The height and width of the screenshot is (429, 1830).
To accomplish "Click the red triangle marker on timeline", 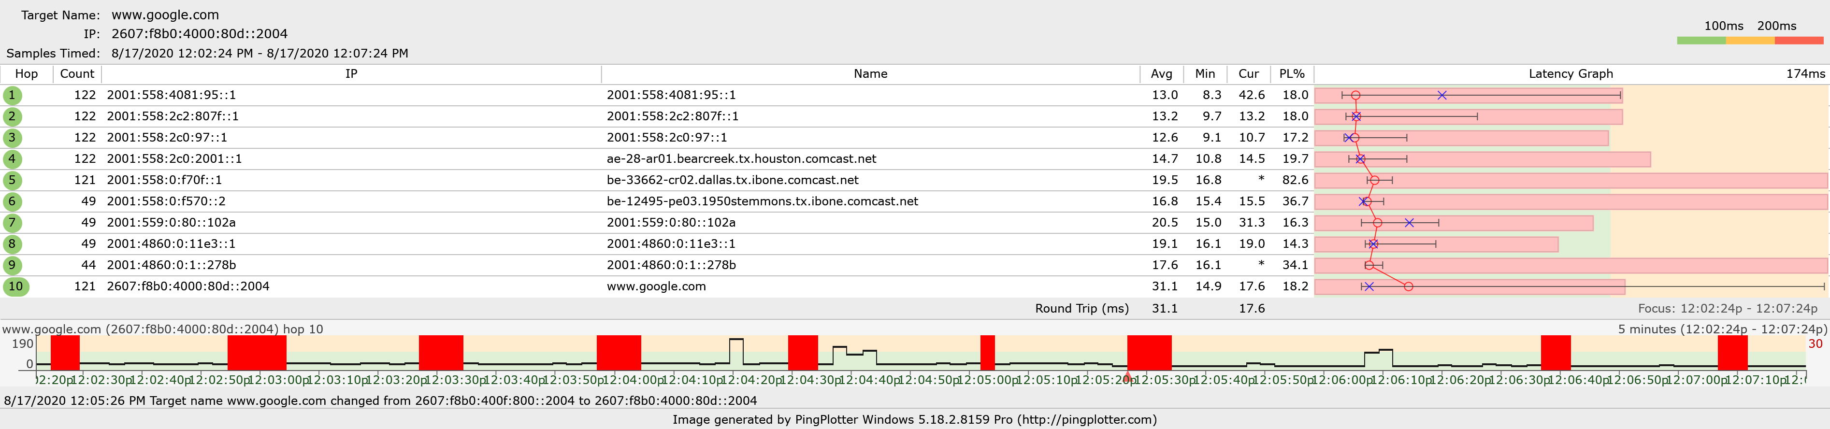I will 1127,376.
